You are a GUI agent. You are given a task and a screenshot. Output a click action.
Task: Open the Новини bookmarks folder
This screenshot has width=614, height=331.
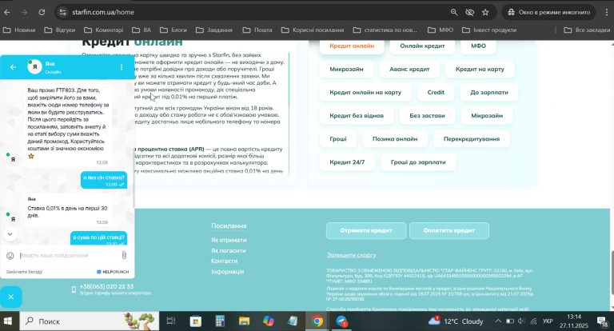pos(19,30)
